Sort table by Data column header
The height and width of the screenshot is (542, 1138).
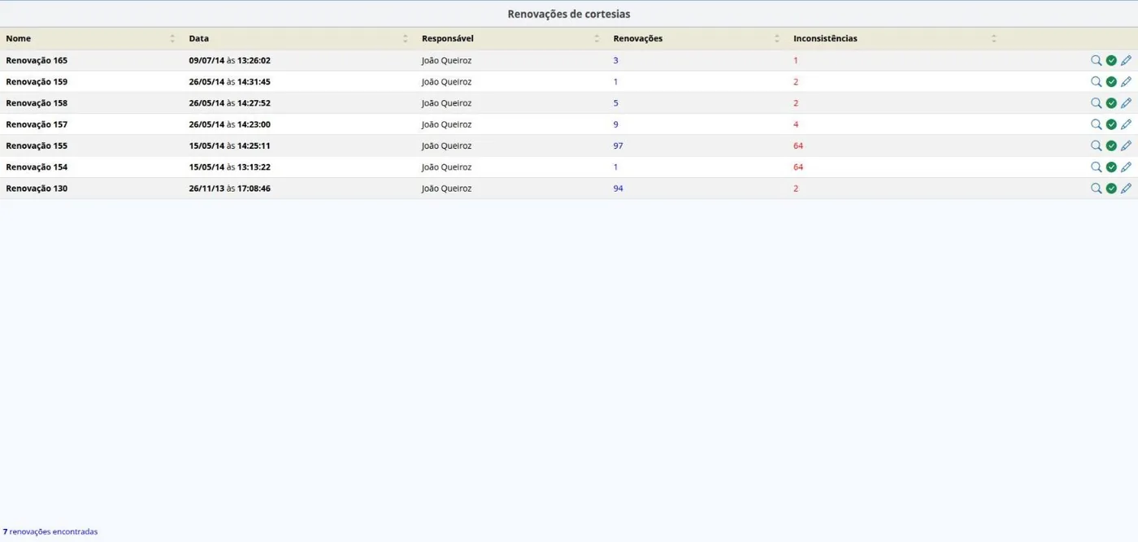299,38
